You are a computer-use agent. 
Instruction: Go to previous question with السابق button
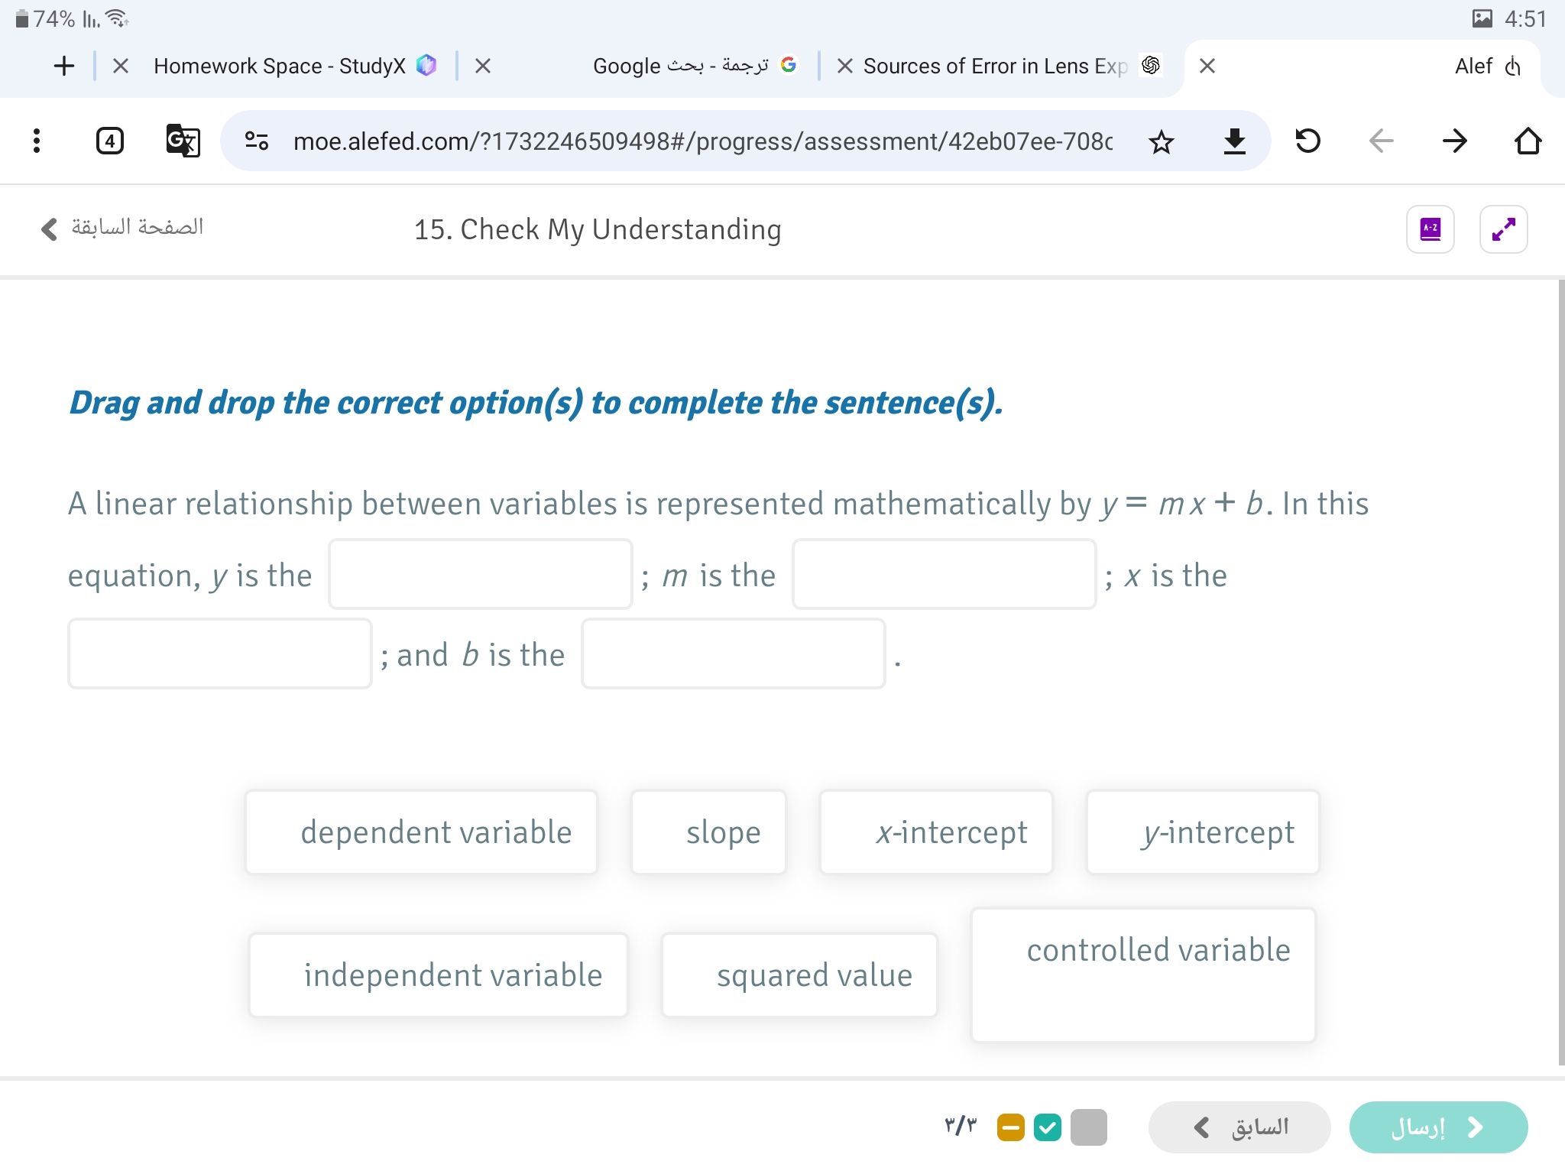[x=1239, y=1127]
